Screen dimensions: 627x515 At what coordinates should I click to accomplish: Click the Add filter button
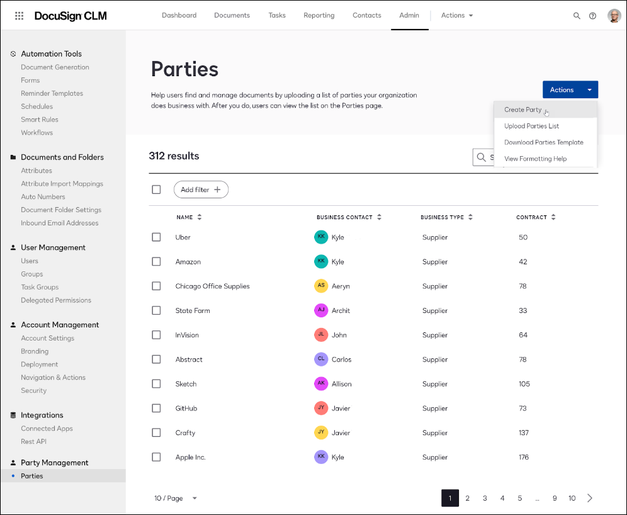pos(201,190)
